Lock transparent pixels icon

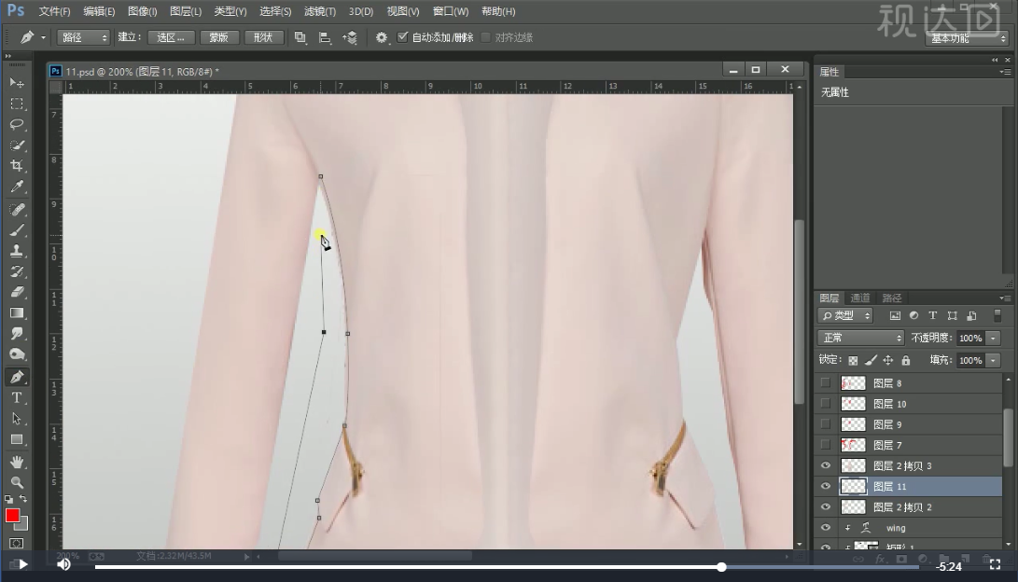click(853, 360)
